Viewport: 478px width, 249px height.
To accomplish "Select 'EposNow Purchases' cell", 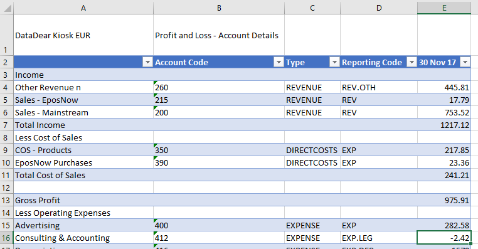I will 83,162.
